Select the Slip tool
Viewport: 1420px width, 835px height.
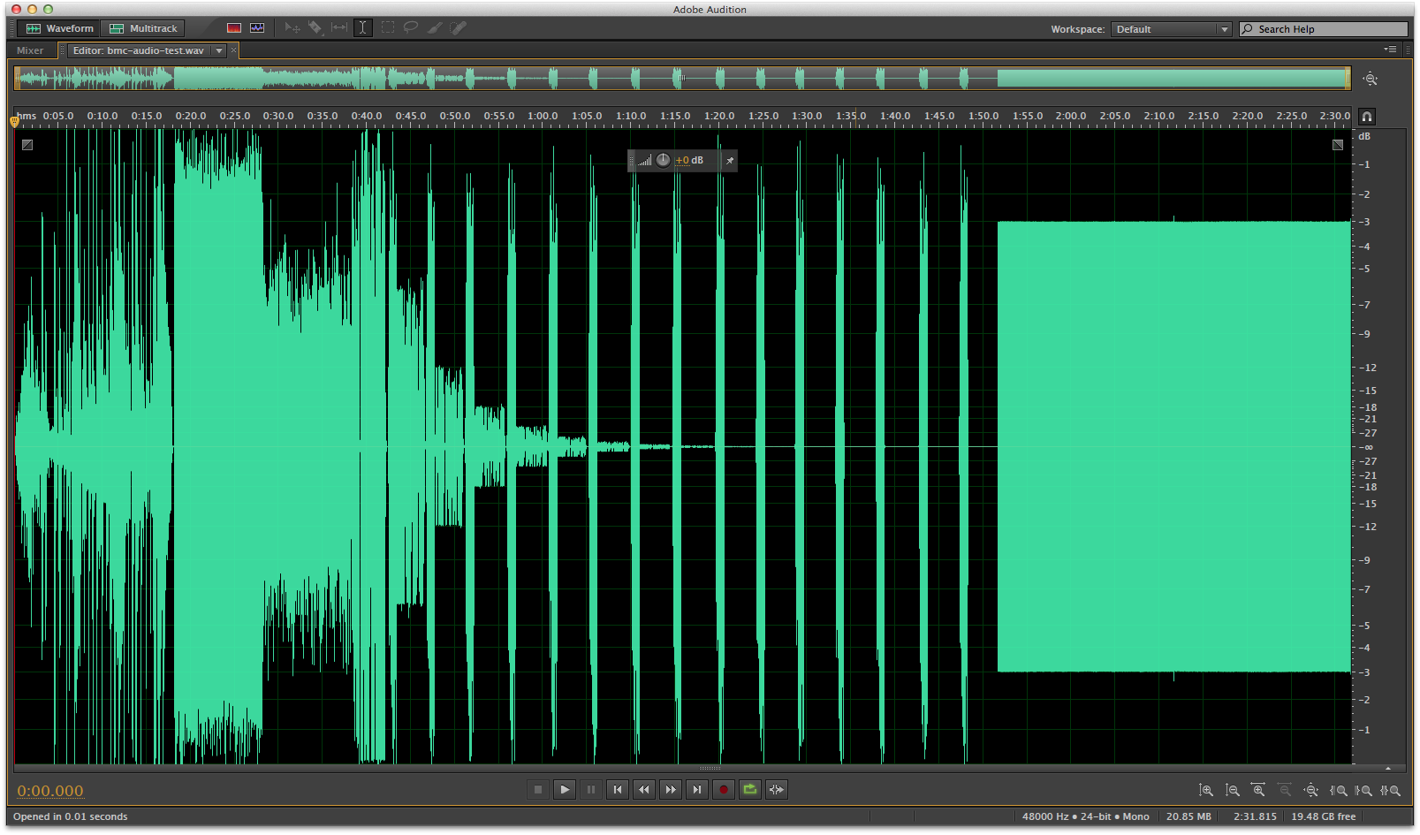point(339,28)
